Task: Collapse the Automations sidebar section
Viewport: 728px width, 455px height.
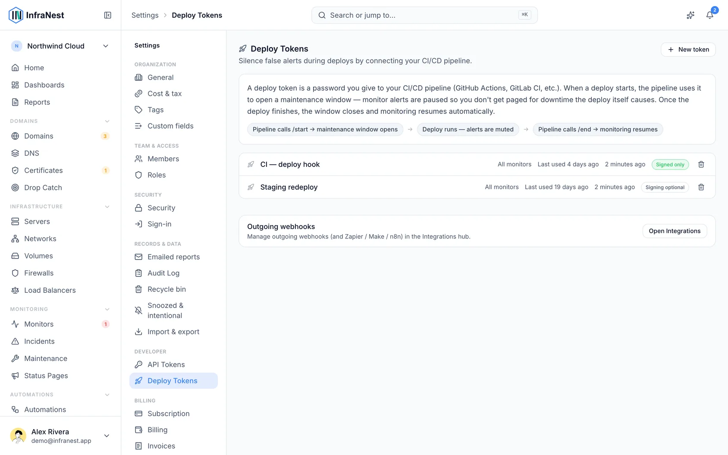Action: (x=107, y=395)
